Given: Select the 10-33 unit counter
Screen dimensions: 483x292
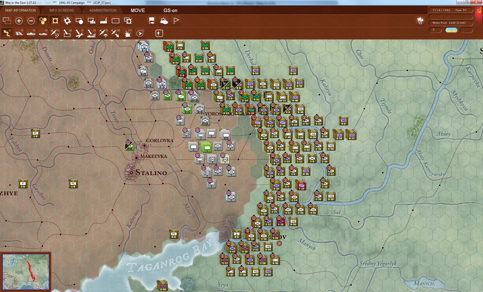Looking at the screenshot, I should coord(282,97).
